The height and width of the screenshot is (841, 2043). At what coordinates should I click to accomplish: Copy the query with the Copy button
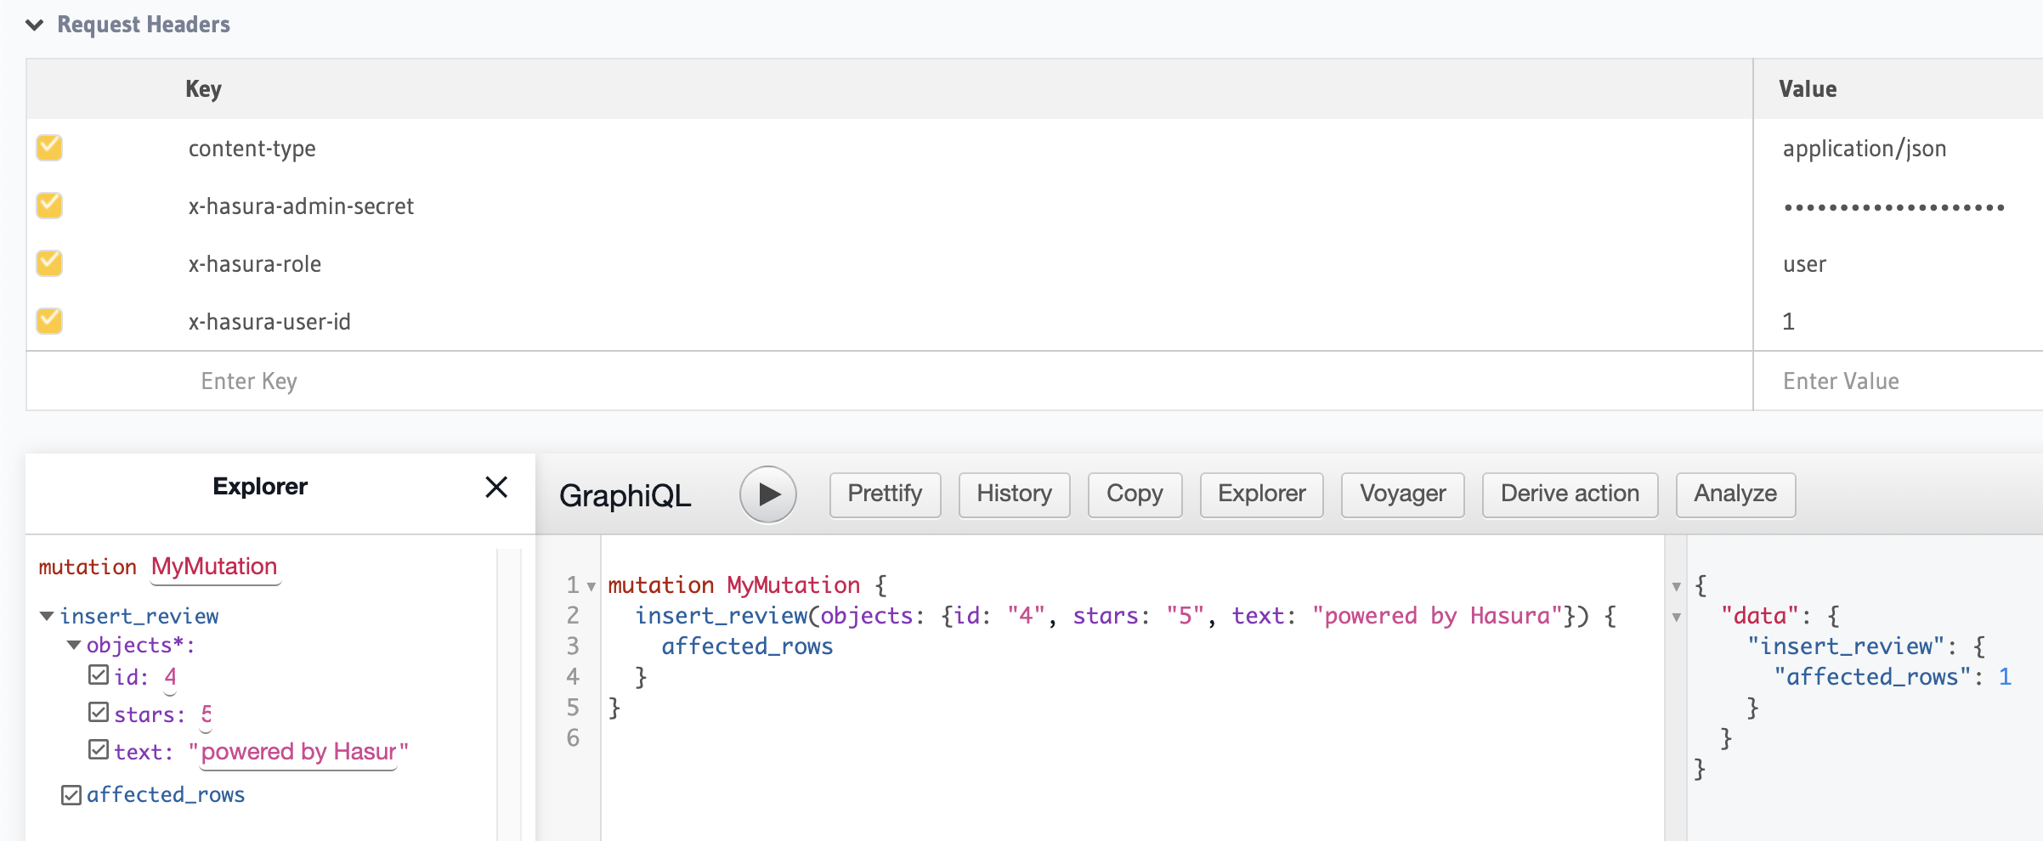(1135, 494)
